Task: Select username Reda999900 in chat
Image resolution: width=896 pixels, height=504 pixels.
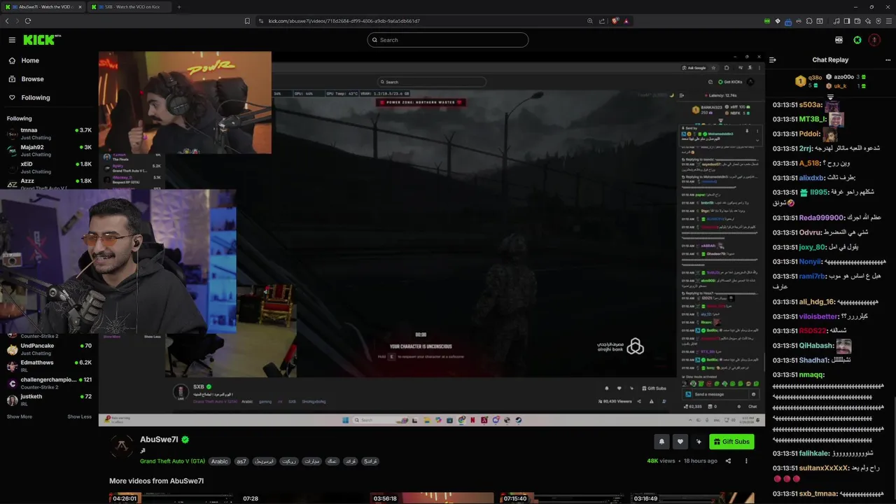Action: (x=821, y=218)
